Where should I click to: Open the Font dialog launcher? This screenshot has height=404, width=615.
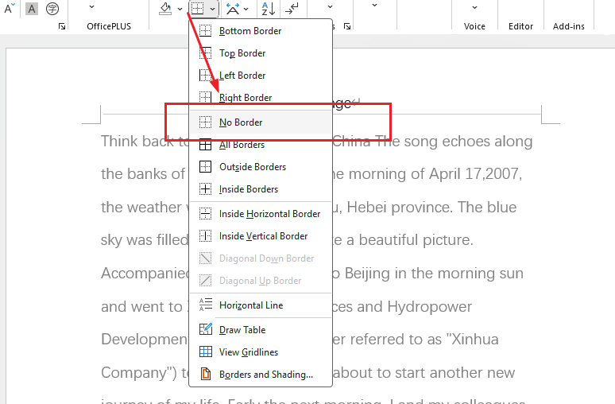coord(61,26)
